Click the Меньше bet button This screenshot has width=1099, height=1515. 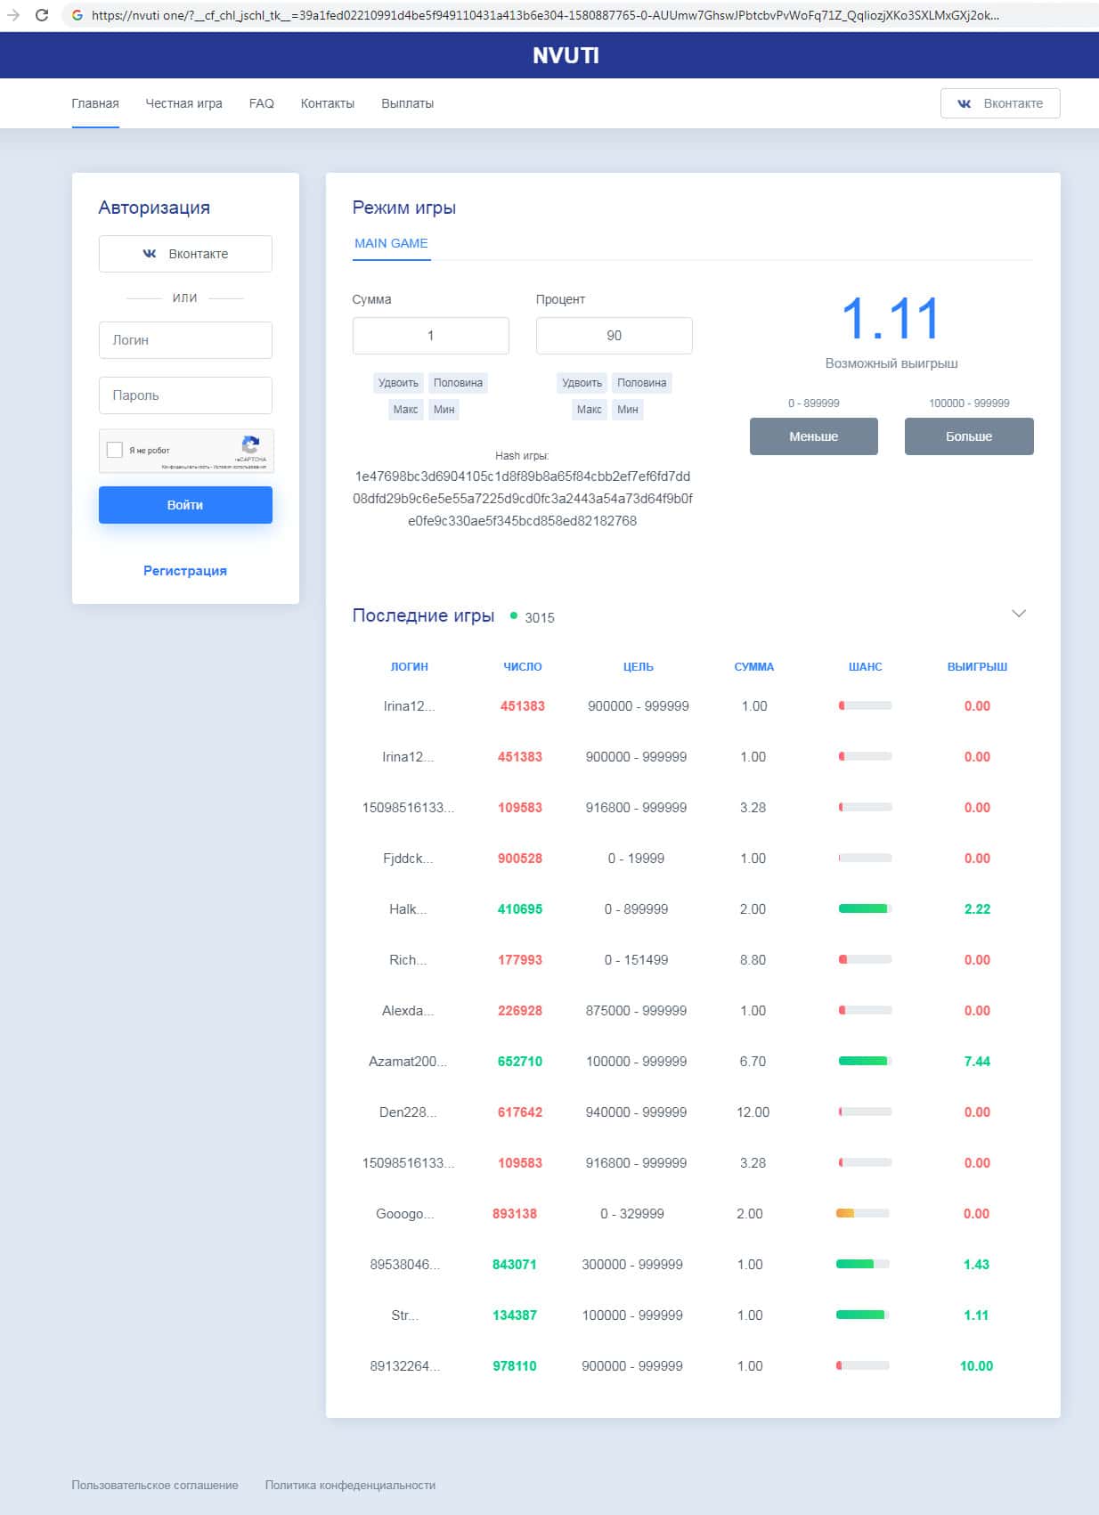point(814,436)
